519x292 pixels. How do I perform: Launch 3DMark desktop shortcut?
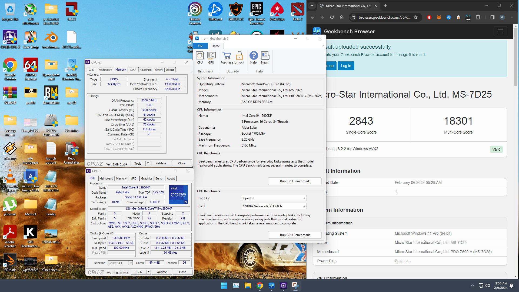(10, 263)
